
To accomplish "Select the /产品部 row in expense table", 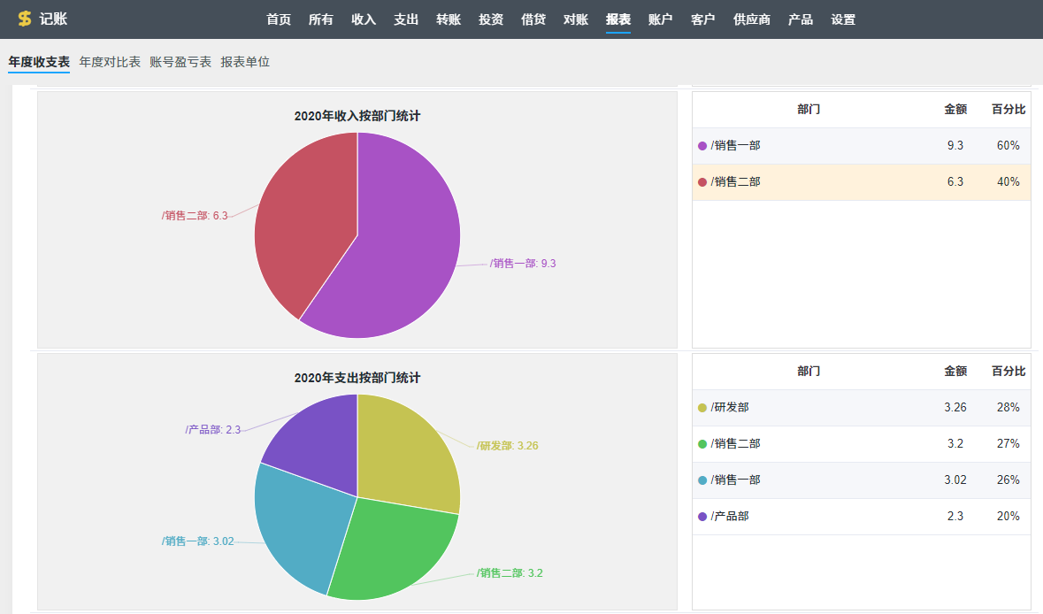I will click(x=862, y=516).
